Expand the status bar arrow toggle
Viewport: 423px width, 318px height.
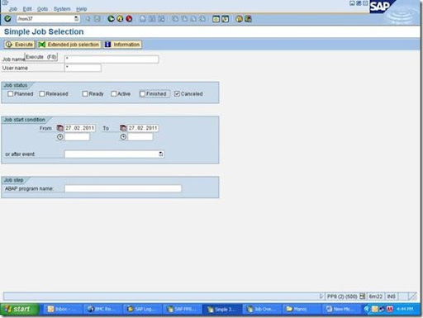(321, 297)
